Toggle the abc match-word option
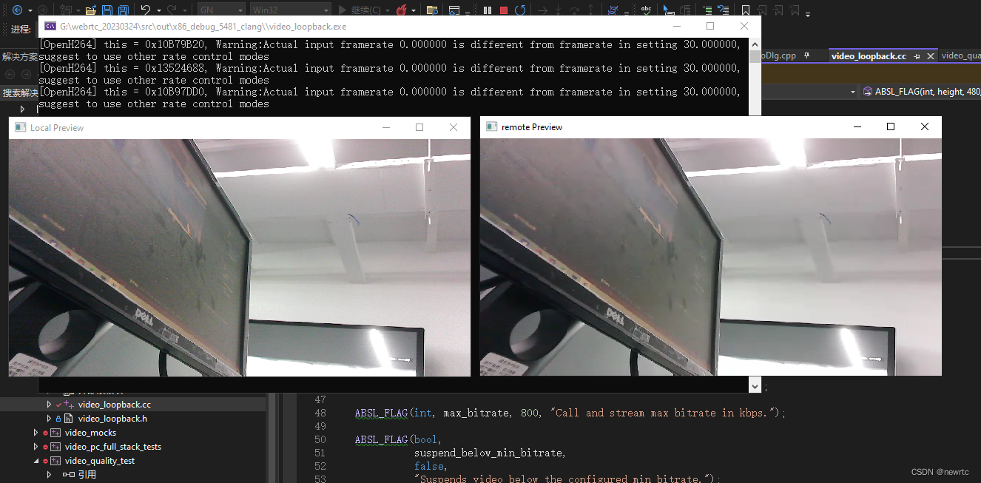 [x=645, y=9]
